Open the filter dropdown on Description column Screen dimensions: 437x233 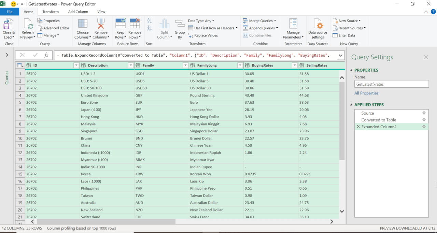(x=131, y=65)
